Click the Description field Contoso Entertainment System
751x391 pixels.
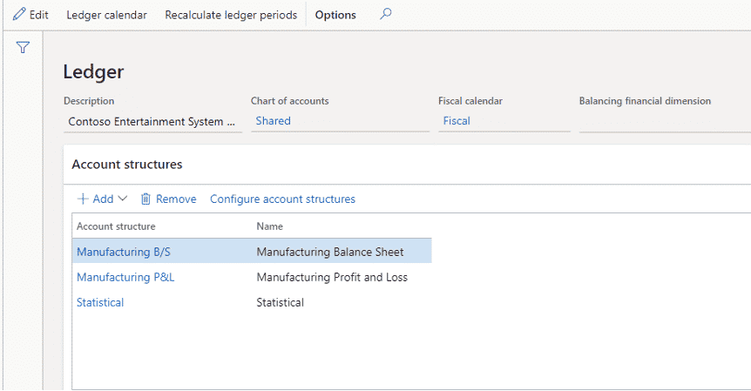click(152, 122)
